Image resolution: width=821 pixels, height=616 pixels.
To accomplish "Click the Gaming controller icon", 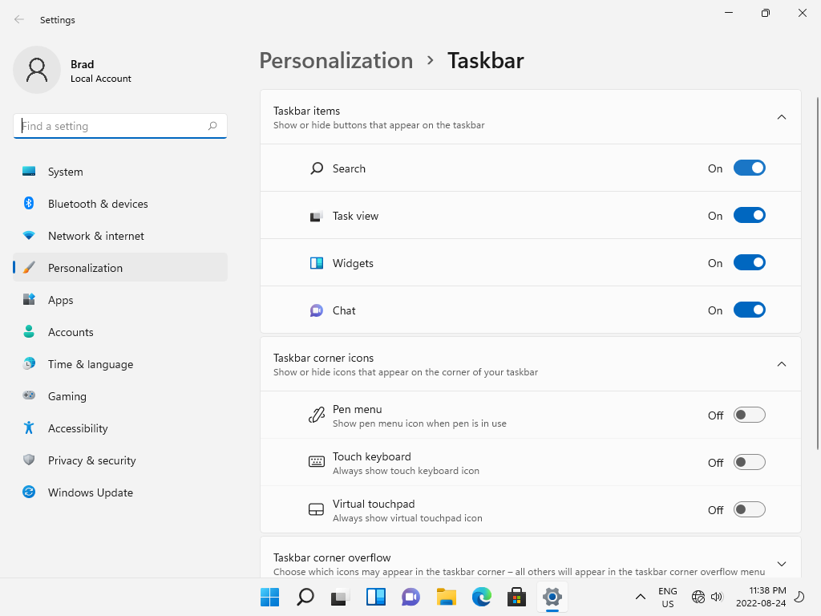I will click(29, 395).
